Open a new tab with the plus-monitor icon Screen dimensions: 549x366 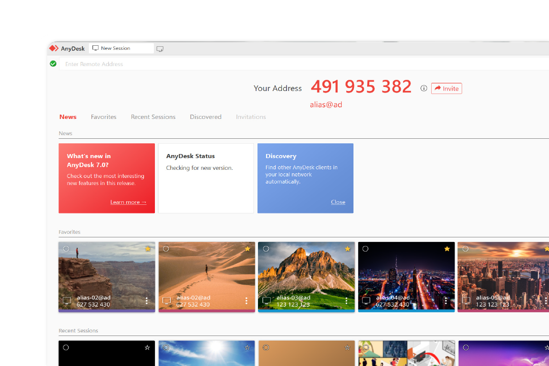tap(160, 49)
